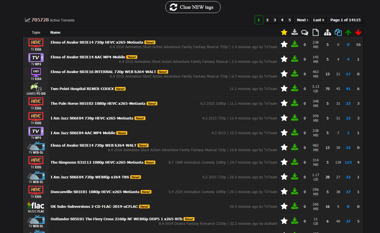Click the 3.13 GB size cell

[316, 89]
